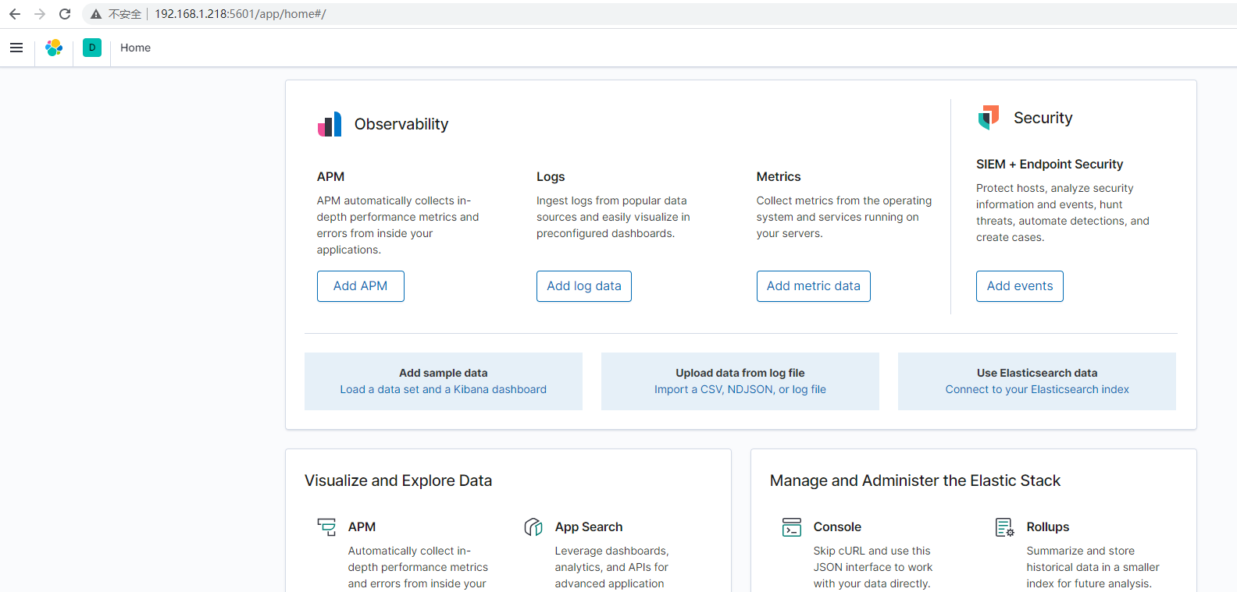Click the Add events button

(1019, 286)
